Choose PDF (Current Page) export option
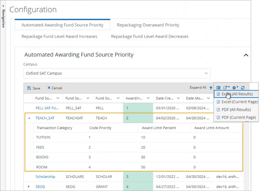The height and width of the screenshot is (191, 262). click(x=236, y=117)
